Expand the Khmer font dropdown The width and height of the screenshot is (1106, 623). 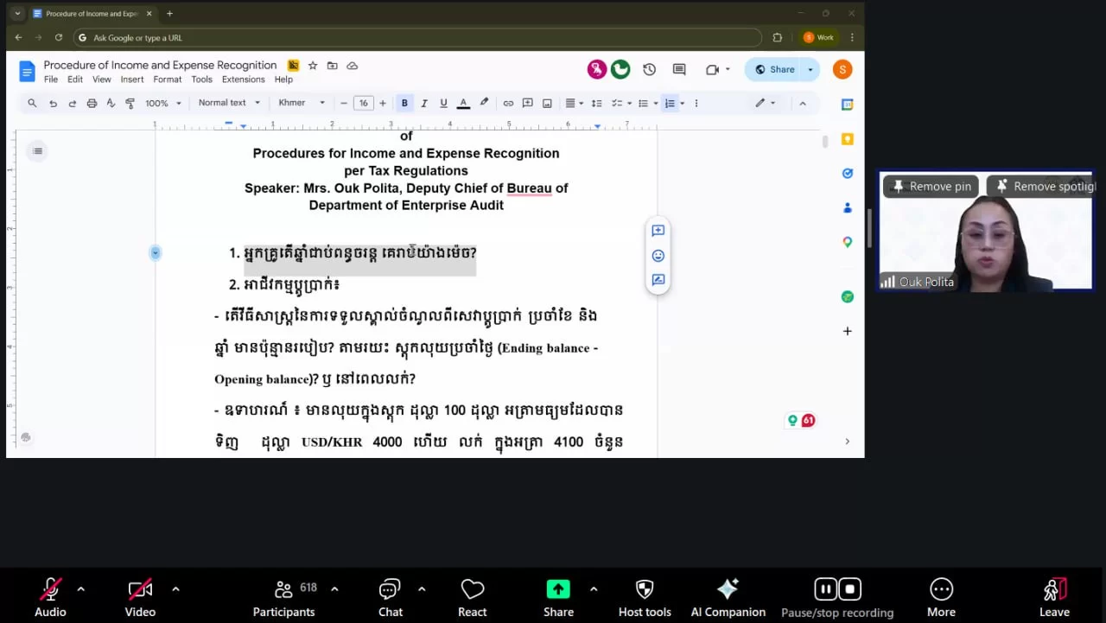pos(302,103)
